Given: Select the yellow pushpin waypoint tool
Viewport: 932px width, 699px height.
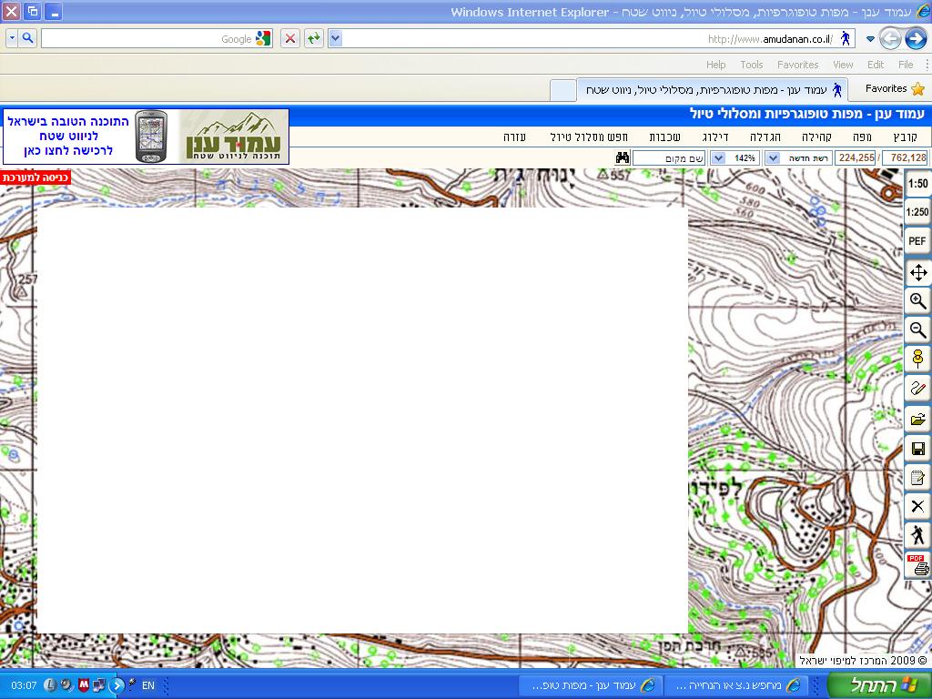Looking at the screenshot, I should pyautogui.click(x=917, y=359).
